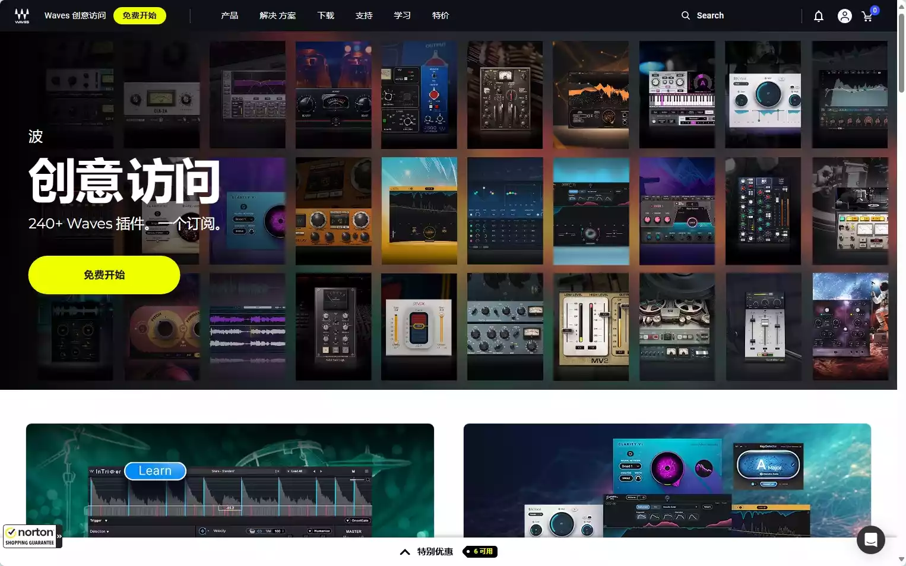Click the large yellow 免费开始 hero button
Viewport: 906px width, 566px height.
[x=104, y=275]
